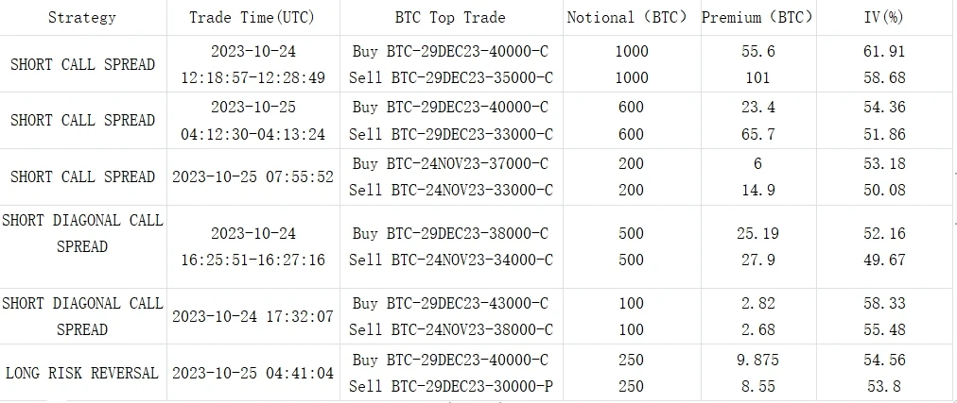
Task: Select the IV(%) column header
Action: [x=884, y=17]
